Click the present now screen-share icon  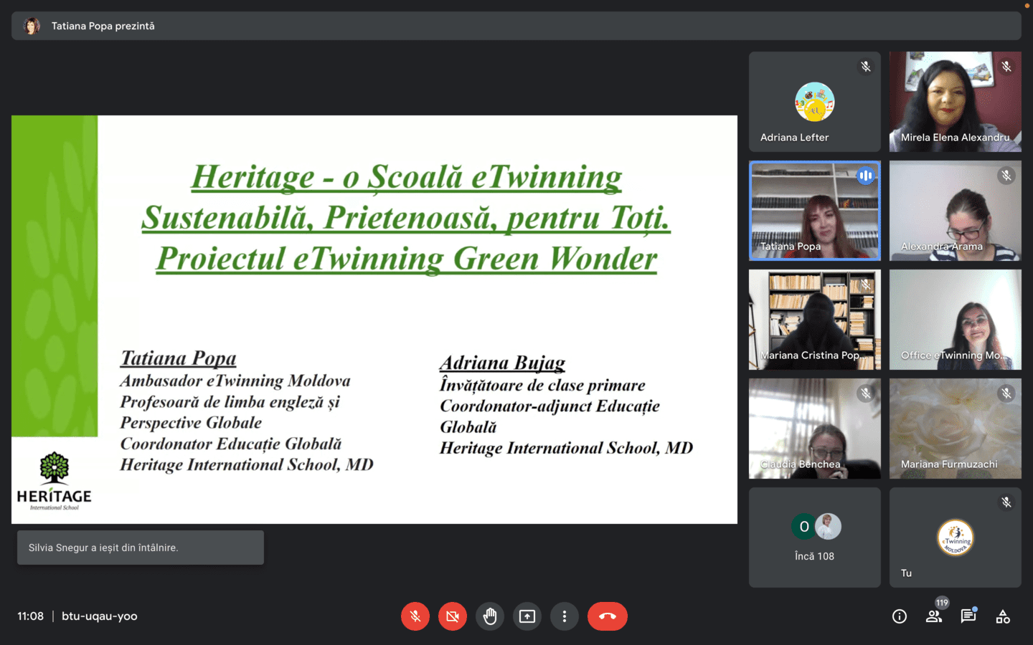(527, 616)
